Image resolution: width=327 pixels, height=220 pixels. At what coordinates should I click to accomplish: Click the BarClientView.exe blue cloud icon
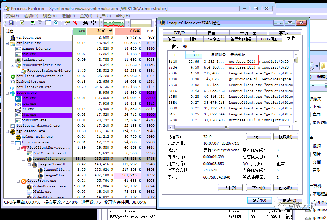coord(13,87)
